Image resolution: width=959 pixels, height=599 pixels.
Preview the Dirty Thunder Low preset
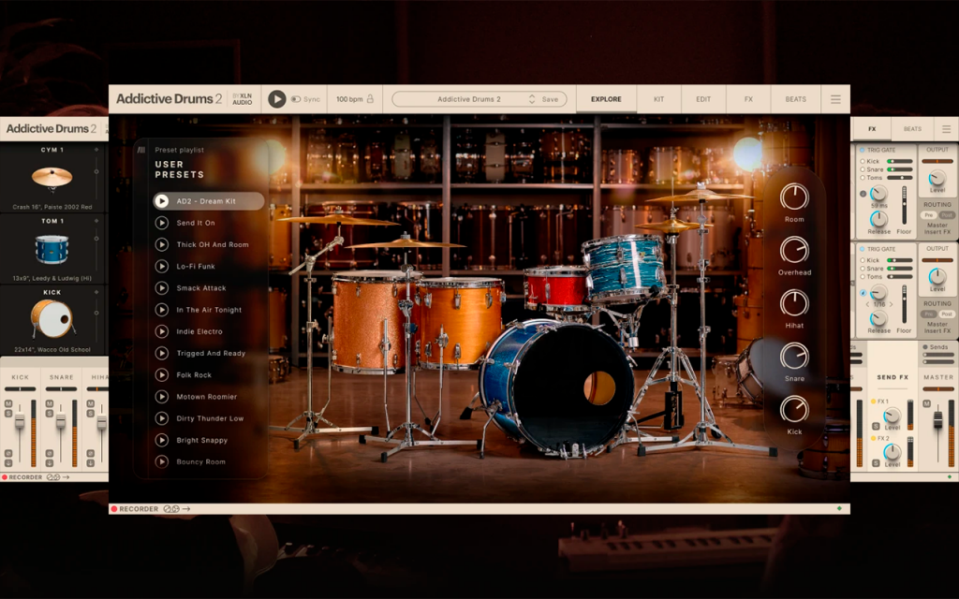[161, 418]
